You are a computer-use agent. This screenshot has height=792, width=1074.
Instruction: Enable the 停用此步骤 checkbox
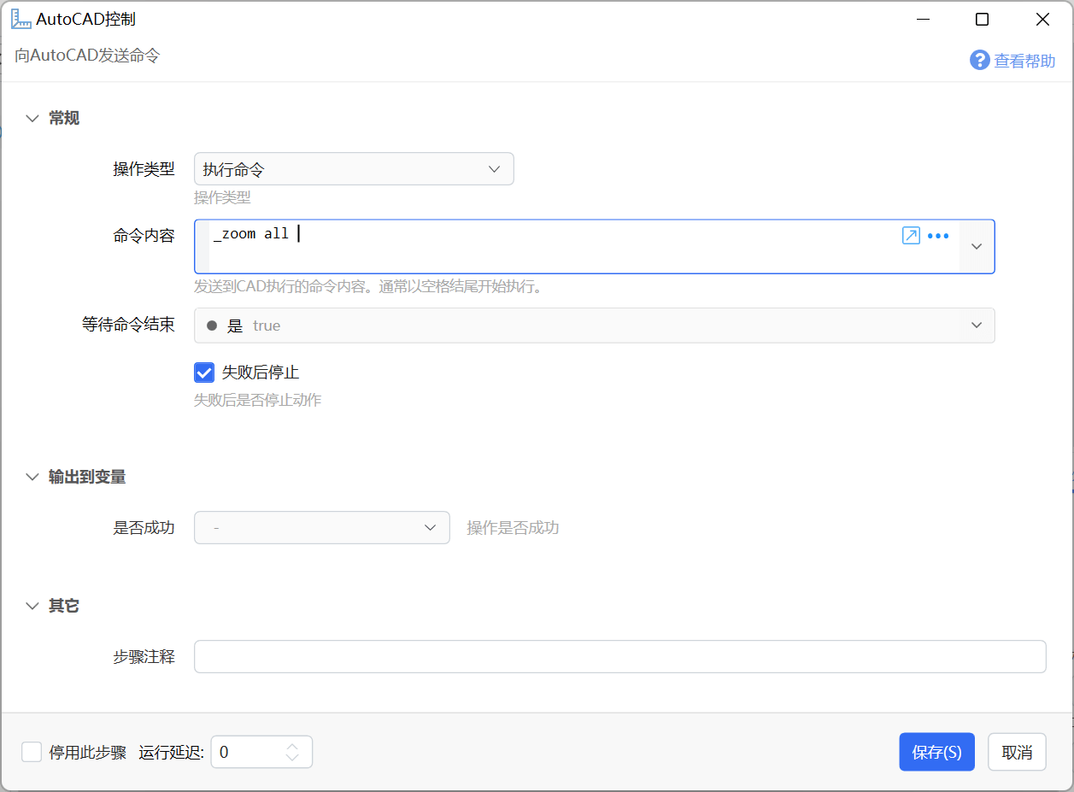pos(32,752)
